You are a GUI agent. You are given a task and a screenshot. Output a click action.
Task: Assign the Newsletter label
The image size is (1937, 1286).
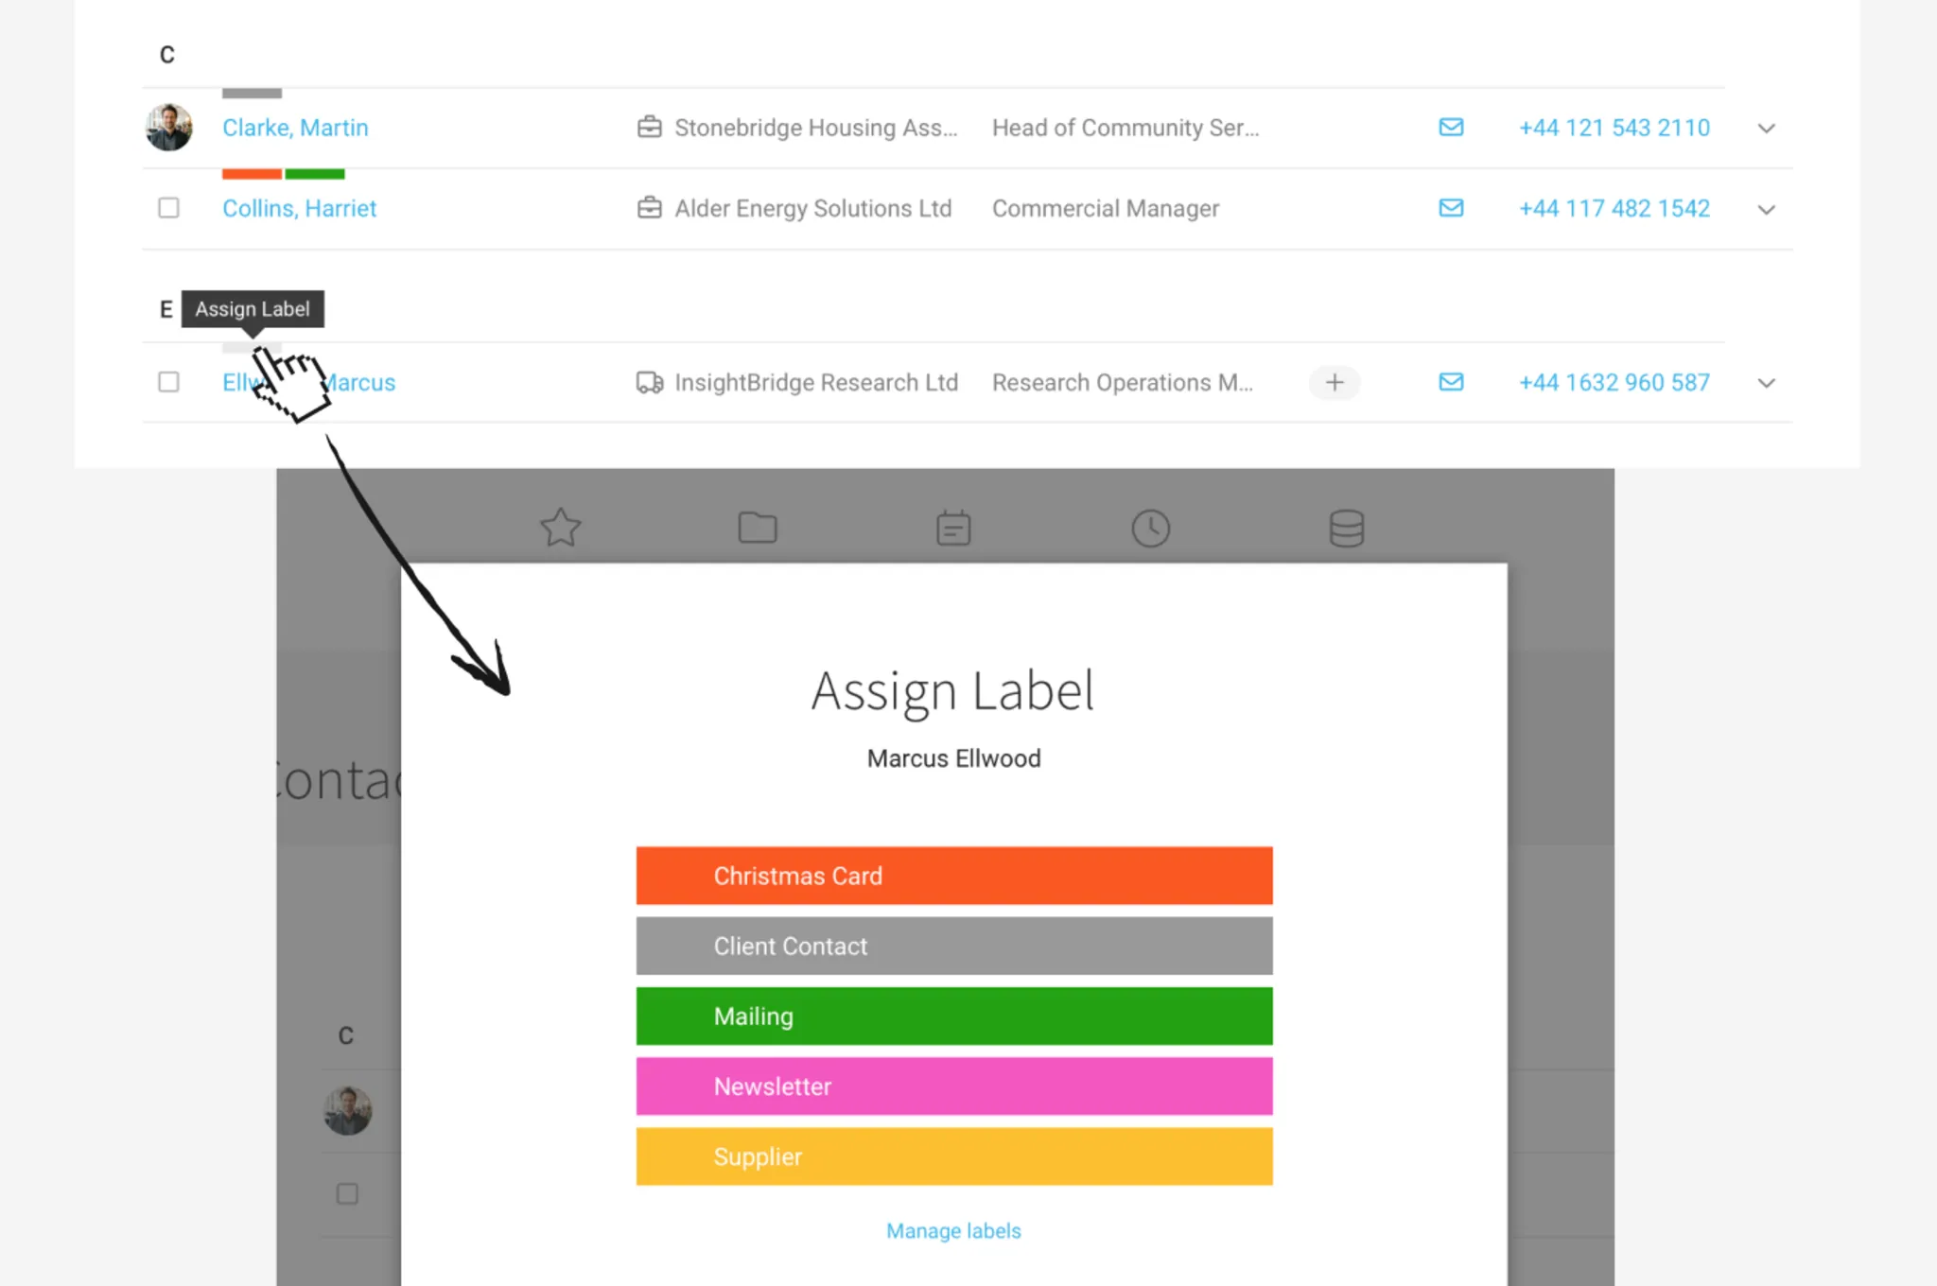[954, 1086]
